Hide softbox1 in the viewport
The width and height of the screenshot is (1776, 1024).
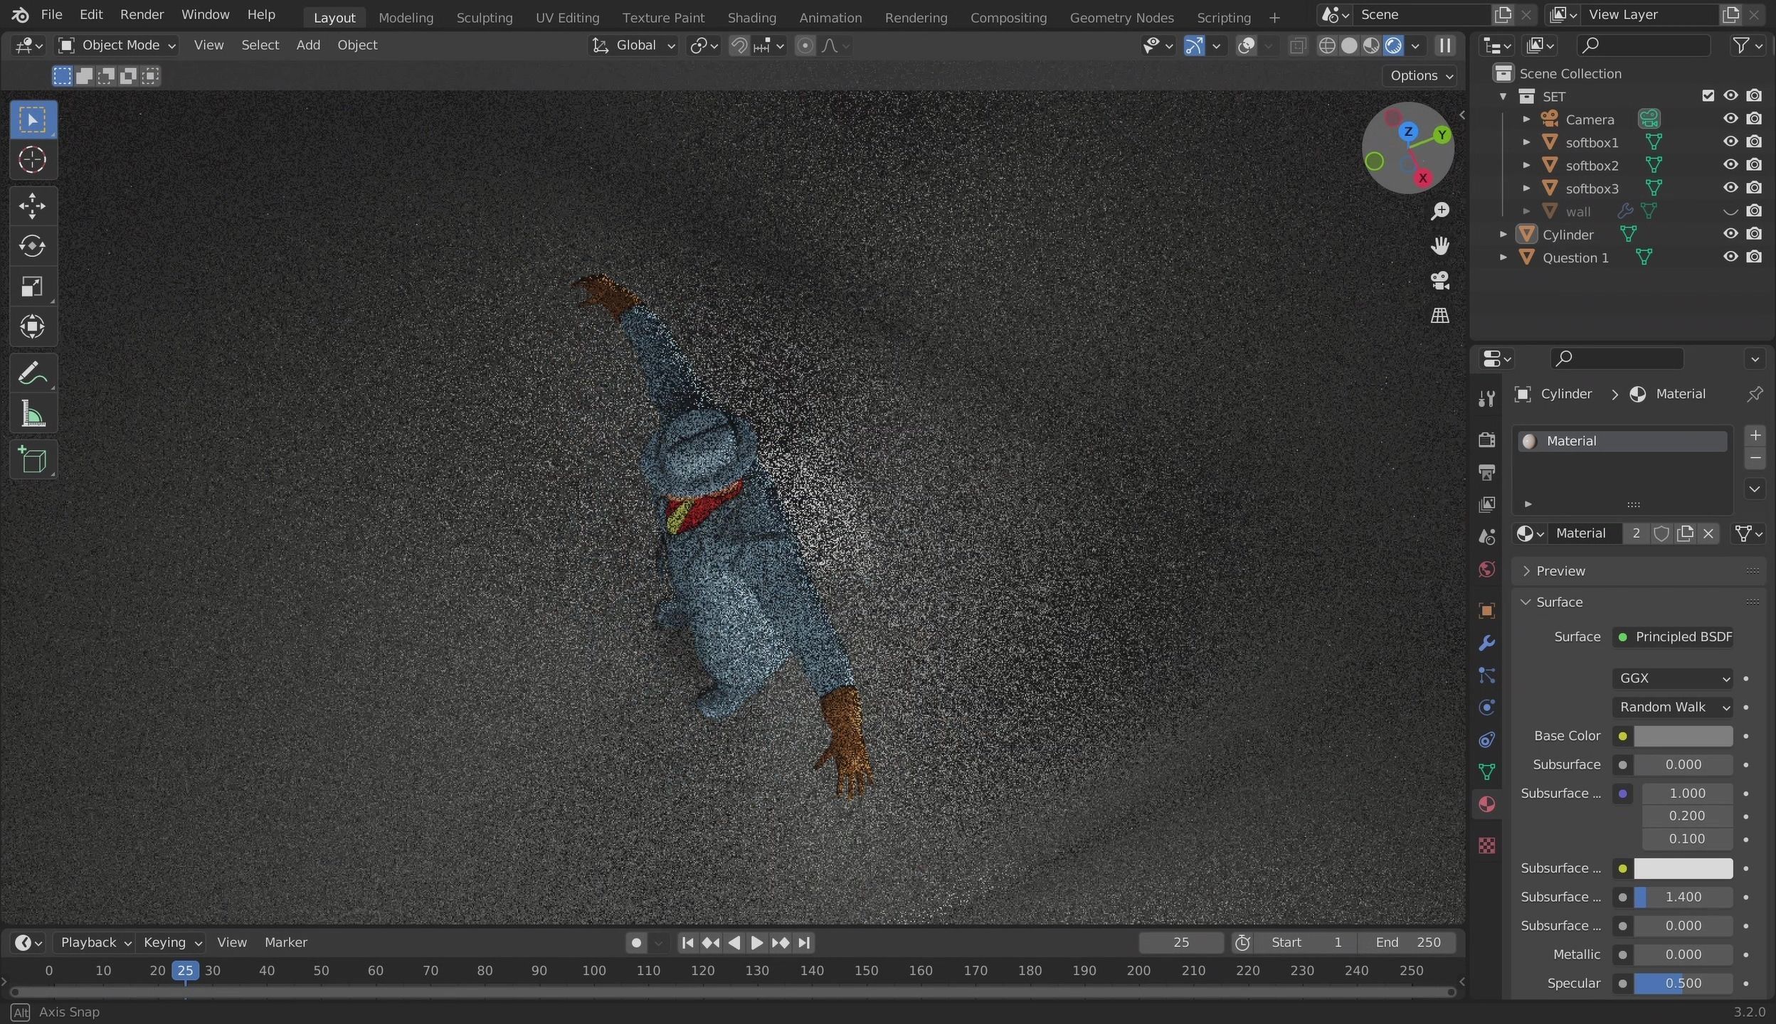[x=1731, y=142]
